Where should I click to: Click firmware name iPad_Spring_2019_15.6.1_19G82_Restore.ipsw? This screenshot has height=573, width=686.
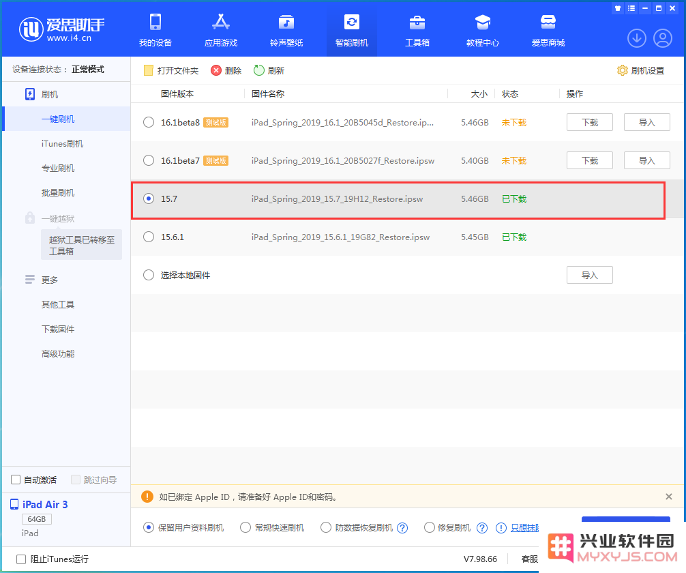[340, 237]
